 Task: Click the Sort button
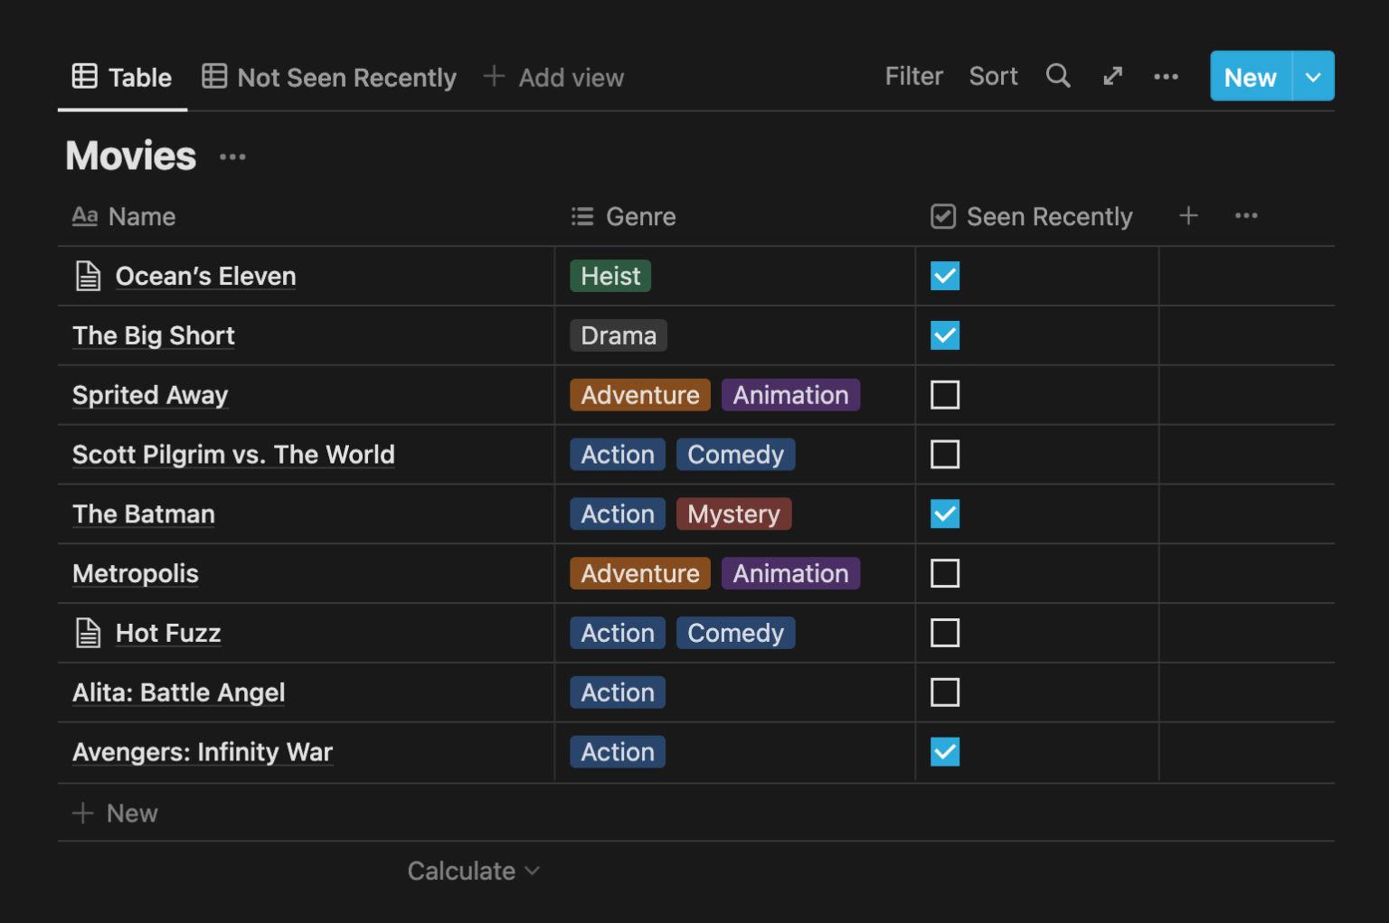pos(993,77)
